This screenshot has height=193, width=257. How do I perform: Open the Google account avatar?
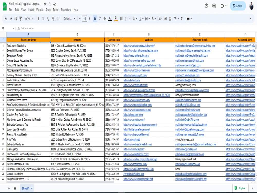click(x=251, y=6)
